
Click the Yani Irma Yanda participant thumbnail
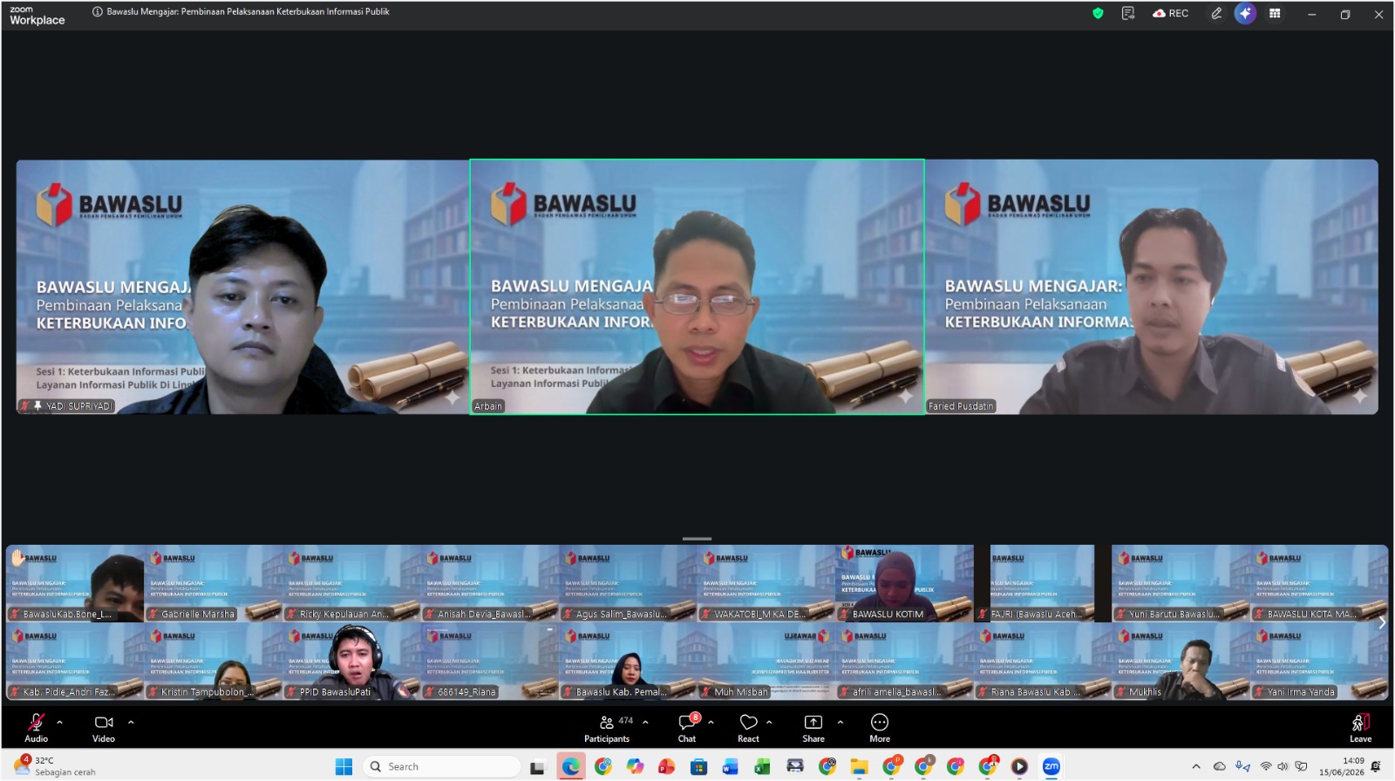(1320, 662)
